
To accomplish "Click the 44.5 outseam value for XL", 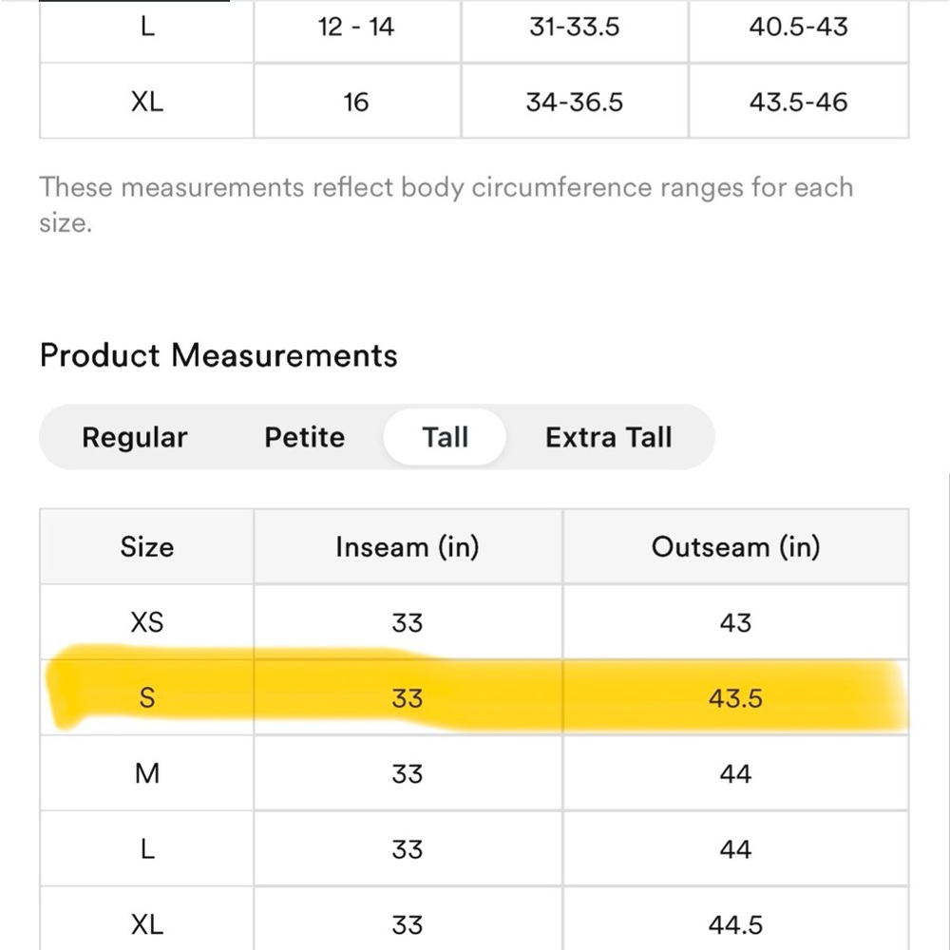I will pyautogui.click(x=735, y=924).
